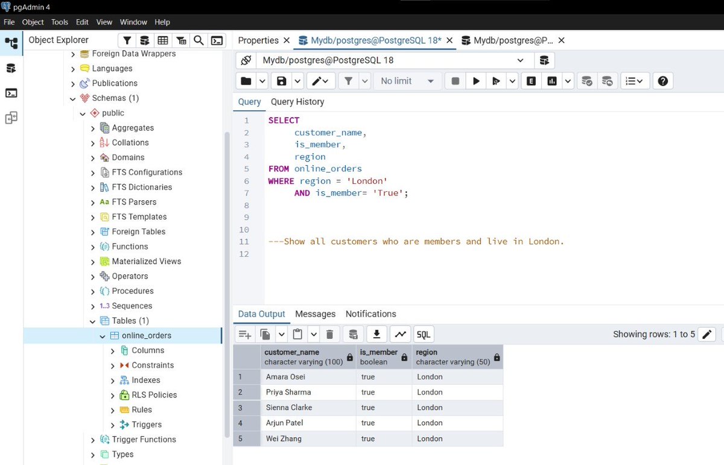
Task: Collapse the Schemas (1) tree node
Action: coord(73,98)
